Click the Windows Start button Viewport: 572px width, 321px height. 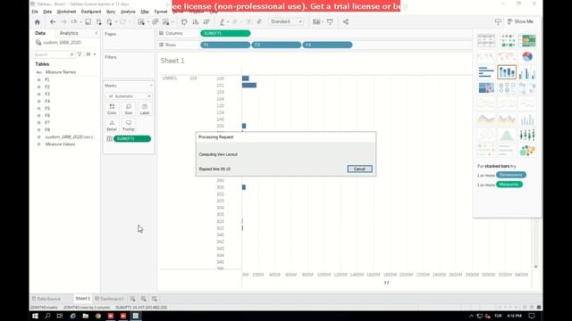(x=35, y=316)
